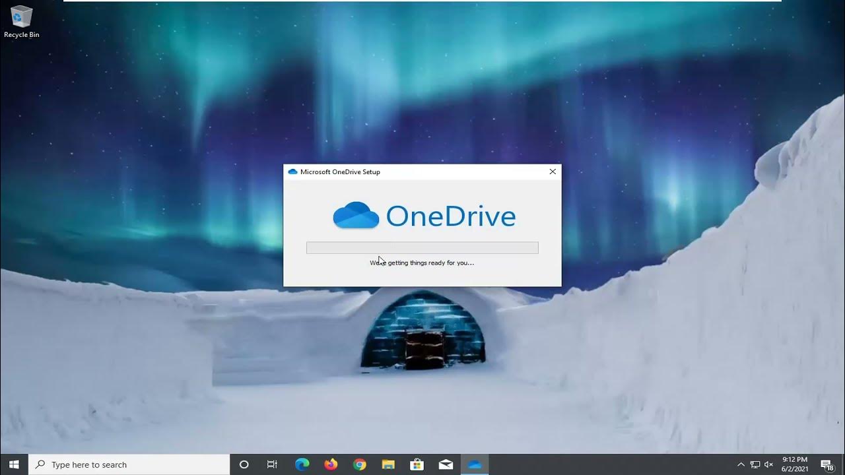Click the OneDrive setup progress bar
845x475 pixels.
422,248
